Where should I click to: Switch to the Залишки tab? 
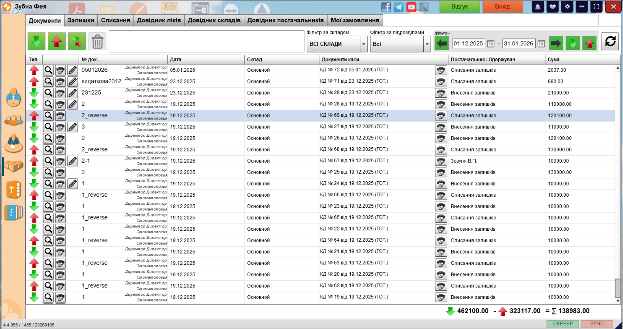81,20
